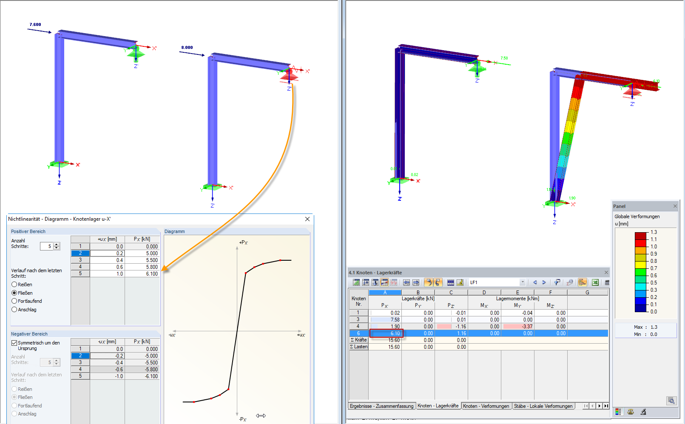Viewport: 685px width, 424px height.
Task: Go to next table with right-arrow table icon
Action: 416,282
